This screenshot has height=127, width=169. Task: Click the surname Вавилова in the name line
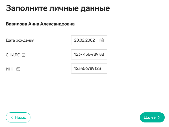(16, 24)
